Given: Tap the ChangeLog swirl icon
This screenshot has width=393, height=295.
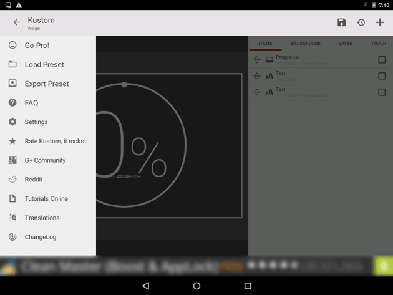Looking at the screenshot, I should coord(12,237).
